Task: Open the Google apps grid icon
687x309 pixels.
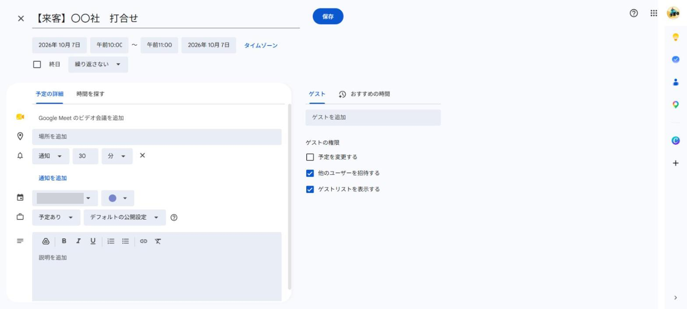Action: tap(654, 13)
